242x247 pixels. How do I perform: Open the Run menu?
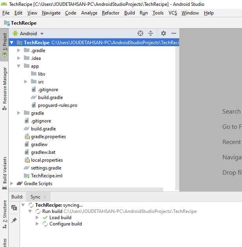point(144,13)
